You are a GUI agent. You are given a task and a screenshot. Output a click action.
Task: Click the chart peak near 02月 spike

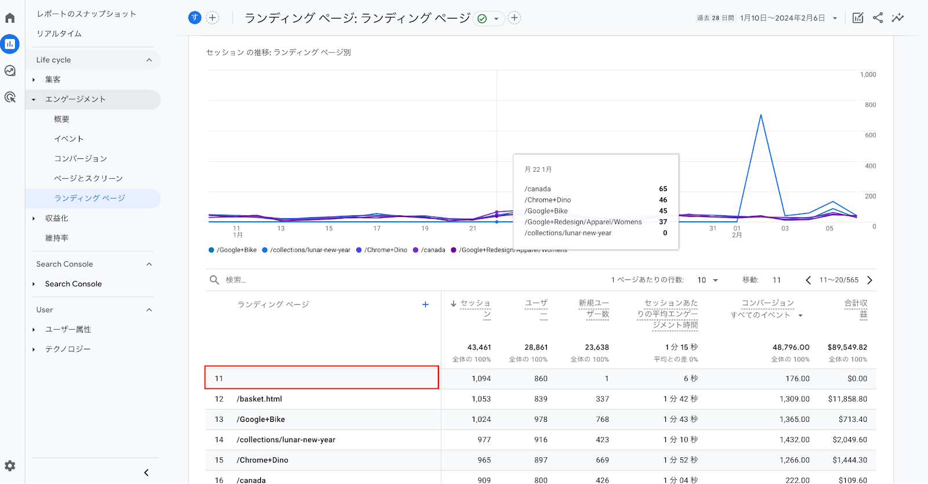[761, 115]
